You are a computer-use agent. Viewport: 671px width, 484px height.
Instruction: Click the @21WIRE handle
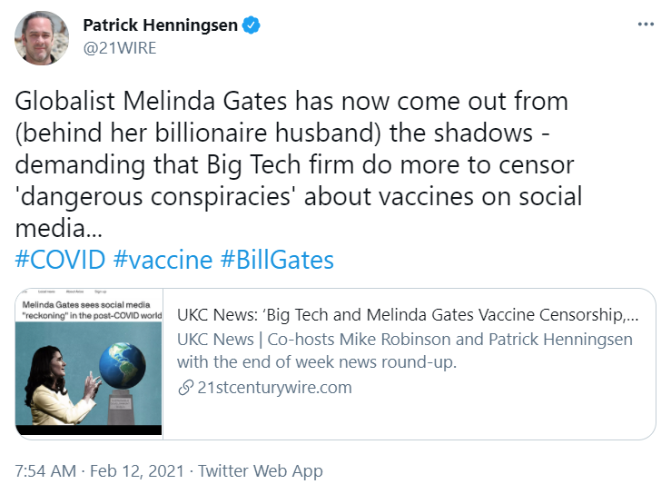119,48
